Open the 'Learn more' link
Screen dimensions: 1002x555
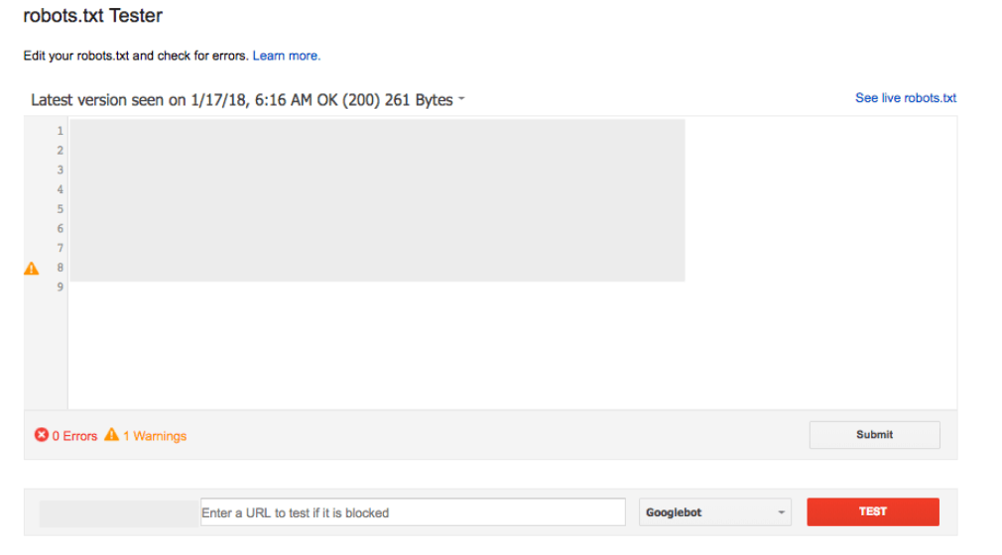pyautogui.click(x=287, y=56)
